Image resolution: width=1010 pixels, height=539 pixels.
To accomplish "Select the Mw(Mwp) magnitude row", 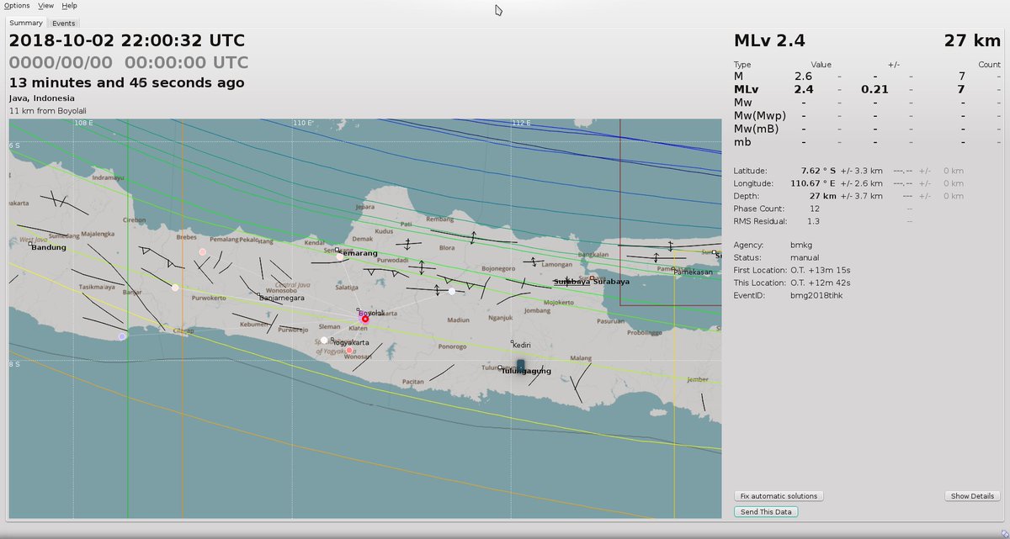I will coord(867,115).
